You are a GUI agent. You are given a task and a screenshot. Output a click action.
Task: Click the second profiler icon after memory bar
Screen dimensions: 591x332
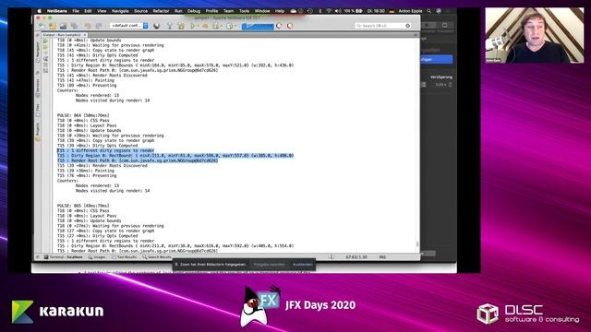[290, 26]
